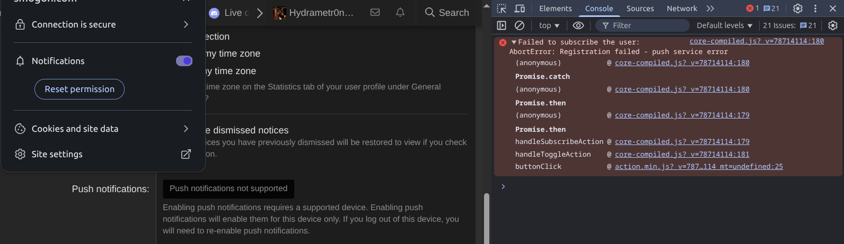Open the top JavaScript context dropdown

tap(549, 25)
